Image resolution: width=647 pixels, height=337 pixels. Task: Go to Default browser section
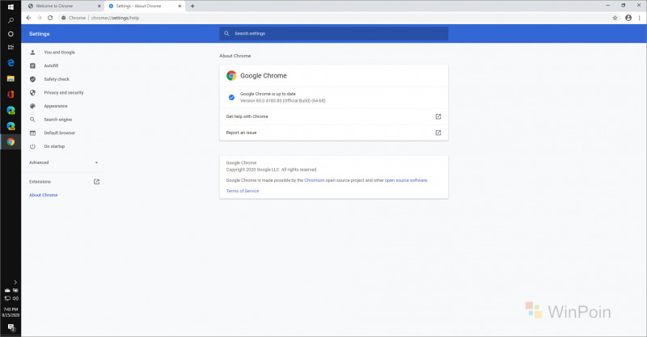(x=59, y=133)
